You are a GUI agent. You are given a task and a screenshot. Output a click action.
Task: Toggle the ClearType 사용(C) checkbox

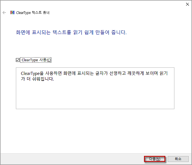click(x=18, y=60)
